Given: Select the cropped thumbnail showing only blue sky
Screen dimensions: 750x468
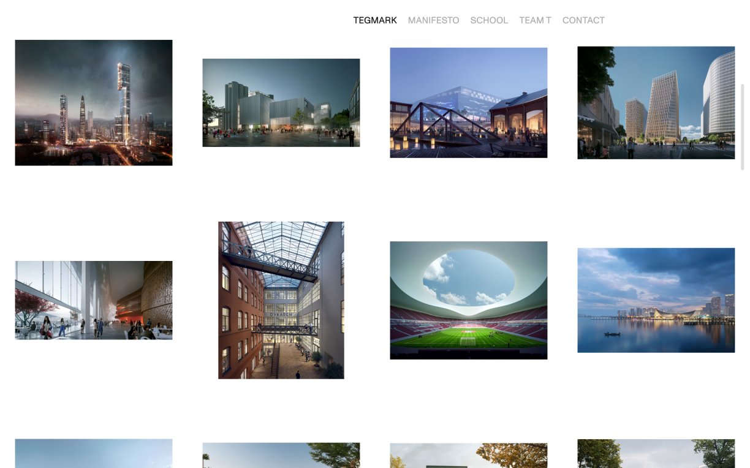Looking at the screenshot, I should (x=94, y=454).
